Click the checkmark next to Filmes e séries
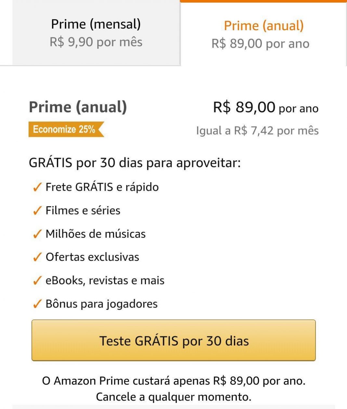This screenshot has height=409, width=347. [37, 211]
